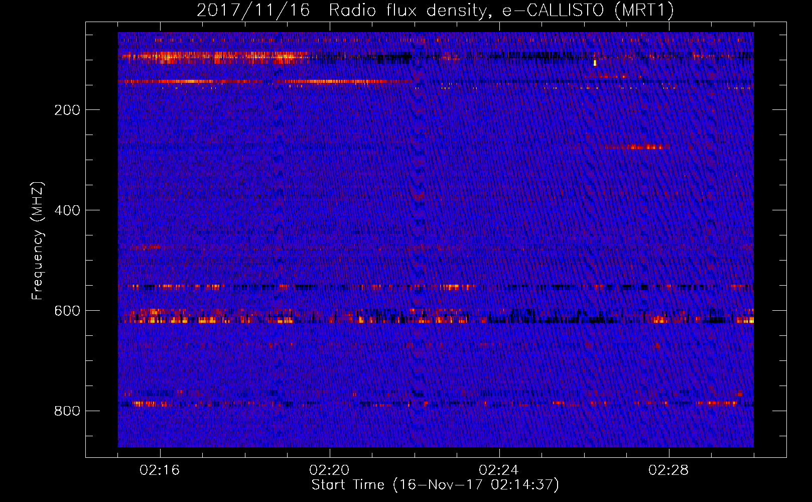Click the 800 frequency tick label

tap(67, 411)
